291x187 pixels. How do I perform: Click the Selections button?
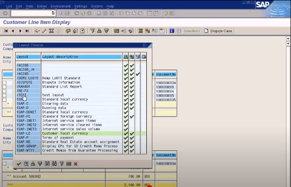pos(189,31)
